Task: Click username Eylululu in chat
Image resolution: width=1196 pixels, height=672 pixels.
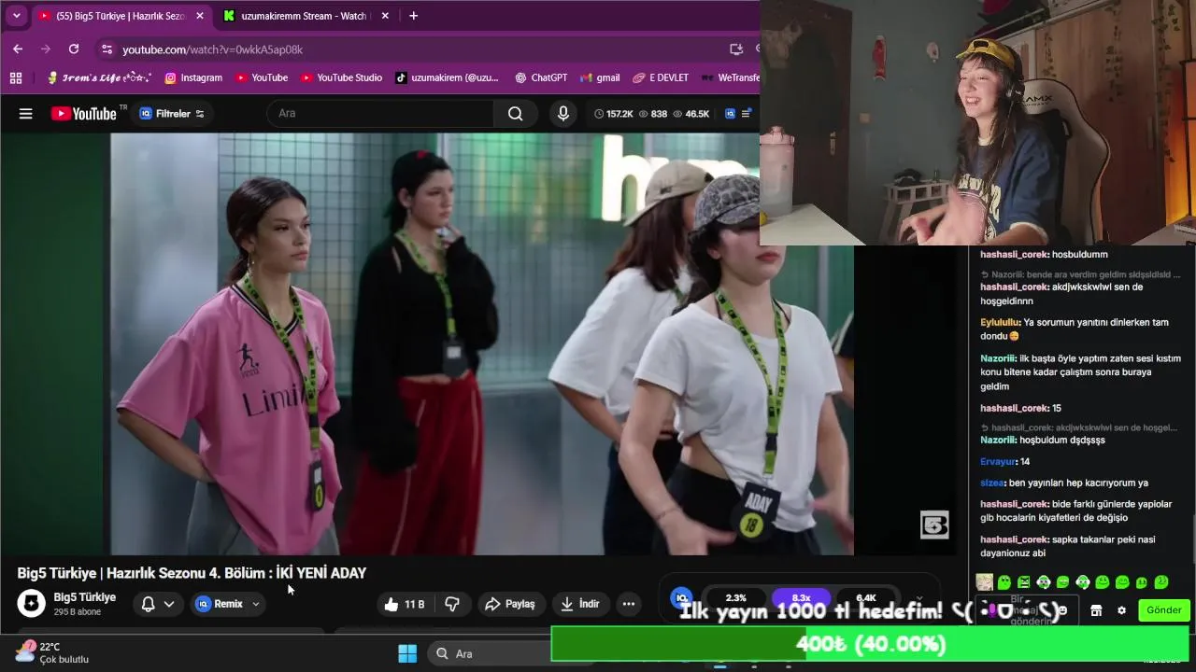Action: (1001, 323)
